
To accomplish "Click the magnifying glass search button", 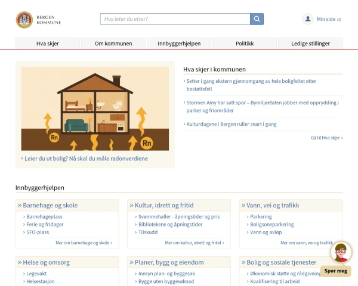I will click(257, 19).
